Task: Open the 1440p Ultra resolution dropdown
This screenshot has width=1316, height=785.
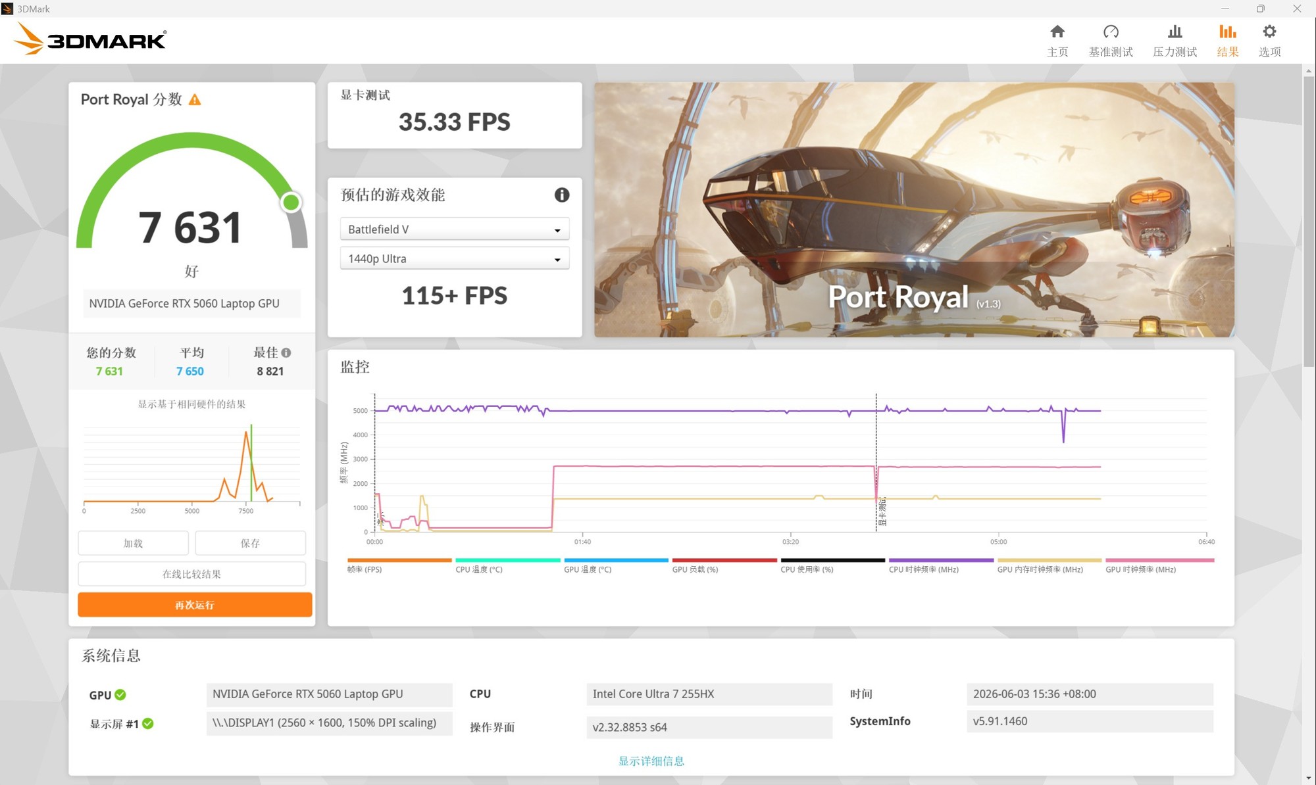Action: point(455,258)
